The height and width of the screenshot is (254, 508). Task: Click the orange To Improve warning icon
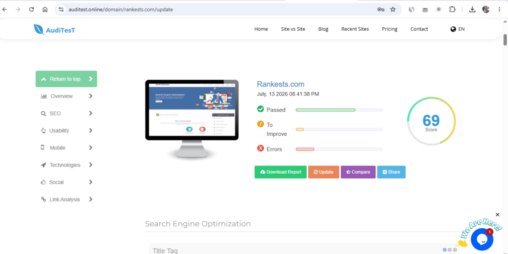(260, 124)
